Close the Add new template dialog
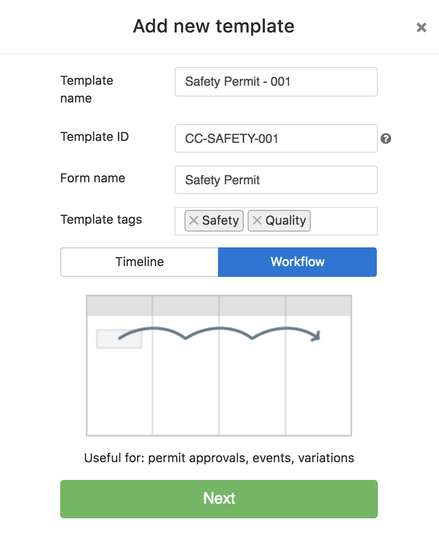The width and height of the screenshot is (439, 543). point(421,28)
